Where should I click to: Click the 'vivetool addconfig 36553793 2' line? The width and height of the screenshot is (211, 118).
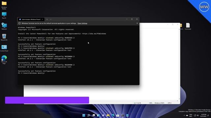pyautogui.click(x=46, y=48)
